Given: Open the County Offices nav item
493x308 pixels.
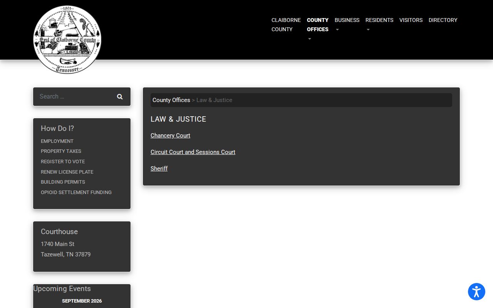Looking at the screenshot, I should pyautogui.click(x=318, y=25).
